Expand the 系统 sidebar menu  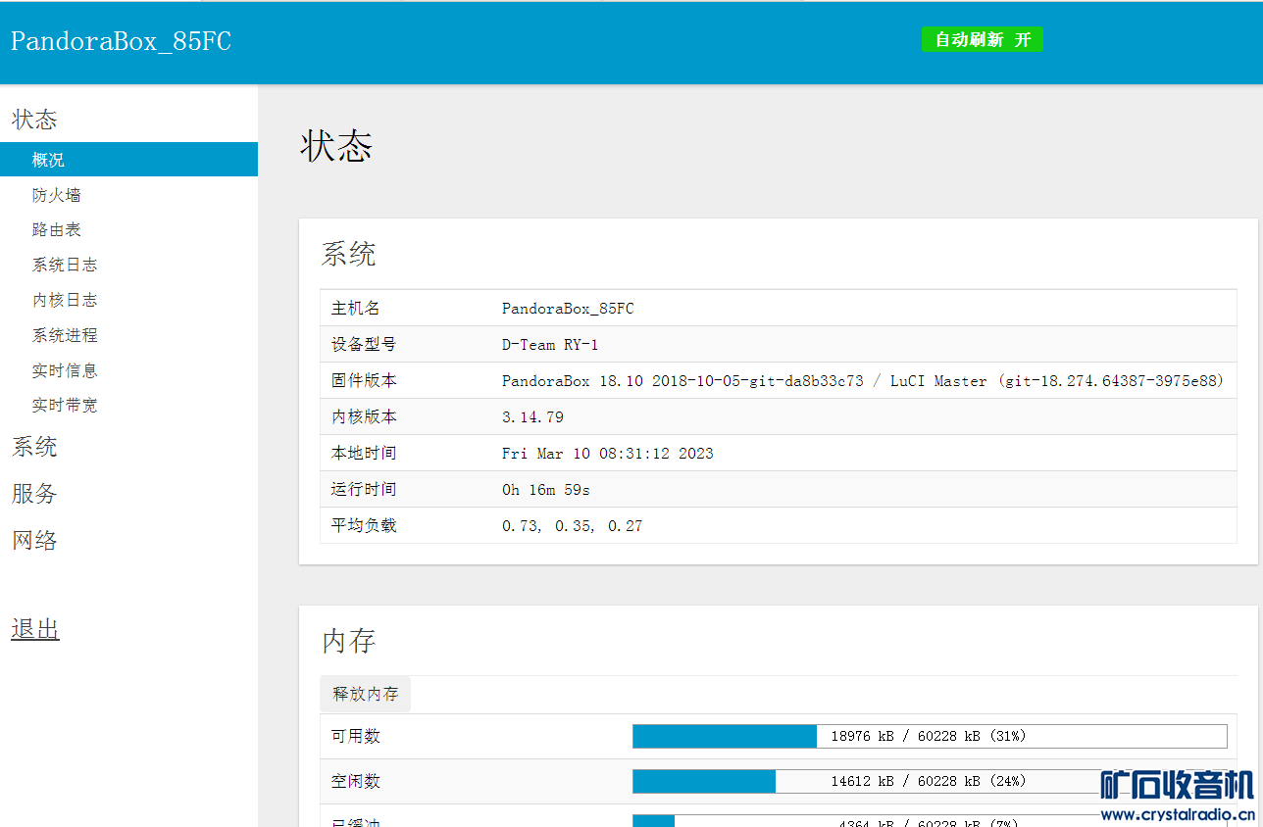(x=34, y=448)
